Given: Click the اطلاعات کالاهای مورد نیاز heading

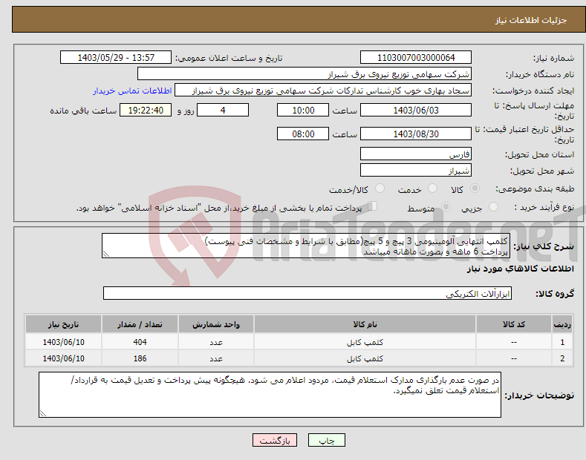Looking at the screenshot, I should tap(520, 269).
